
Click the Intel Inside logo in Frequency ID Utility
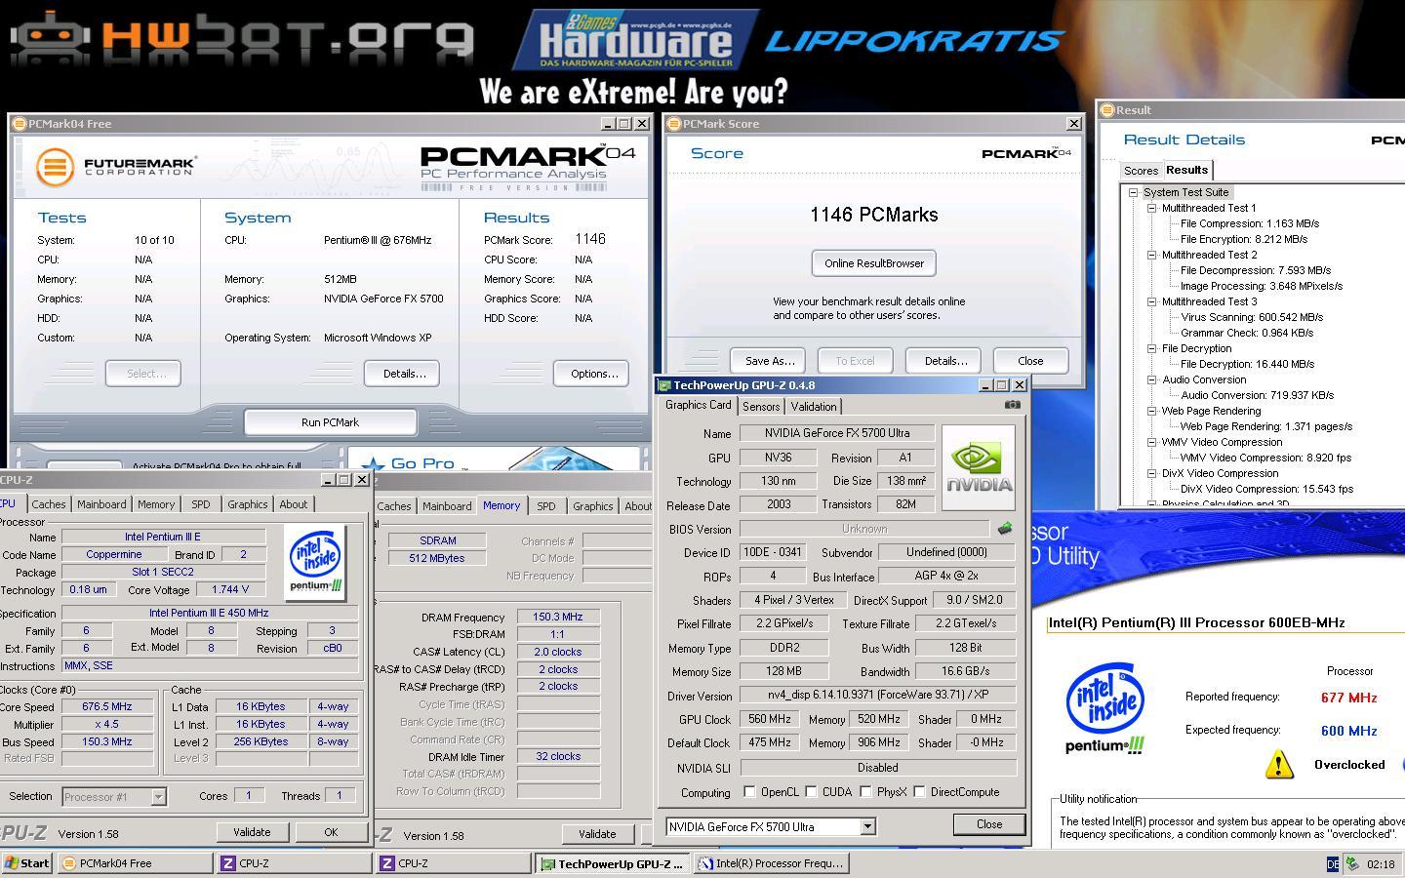(x=1104, y=709)
